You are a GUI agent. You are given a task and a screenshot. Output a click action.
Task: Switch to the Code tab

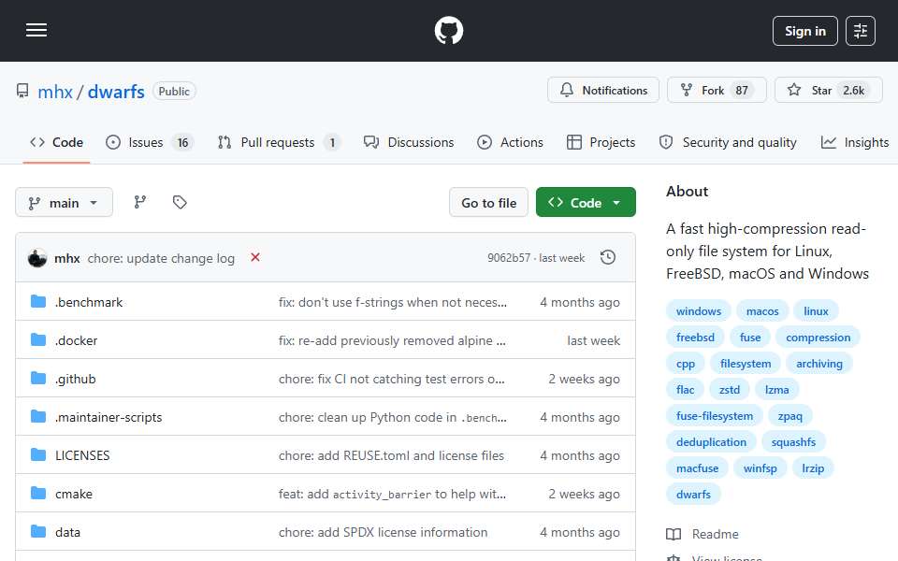coord(57,142)
